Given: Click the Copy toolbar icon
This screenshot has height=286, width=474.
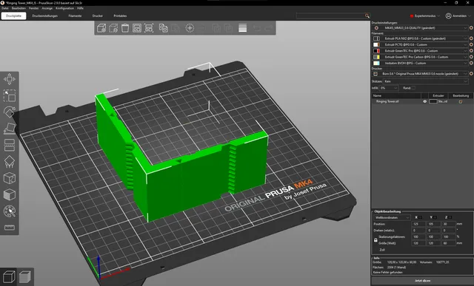Looking at the screenshot, I should (x=164, y=28).
